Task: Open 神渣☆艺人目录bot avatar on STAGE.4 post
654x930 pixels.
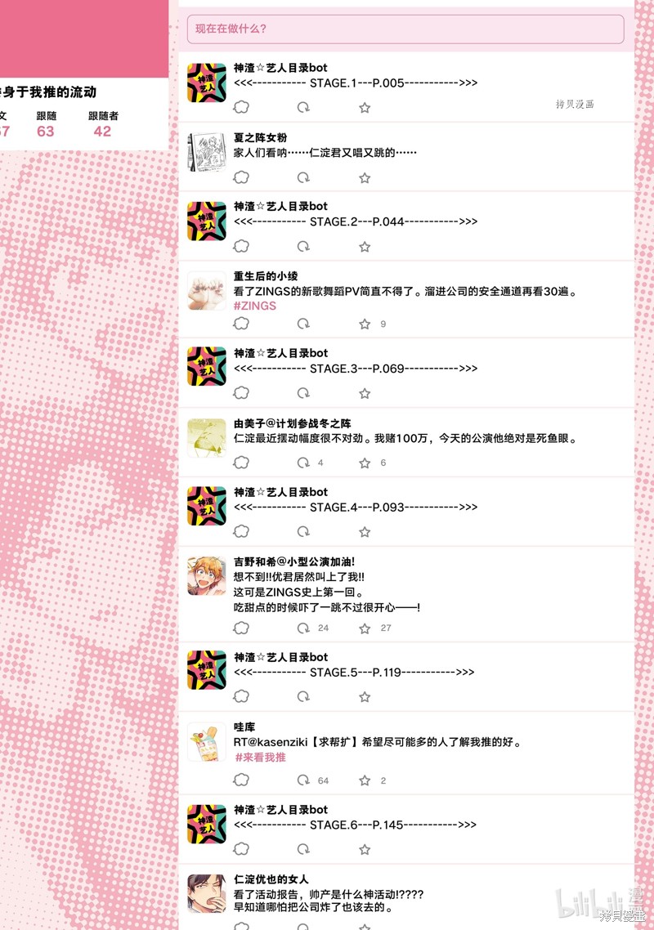Action: (x=207, y=506)
